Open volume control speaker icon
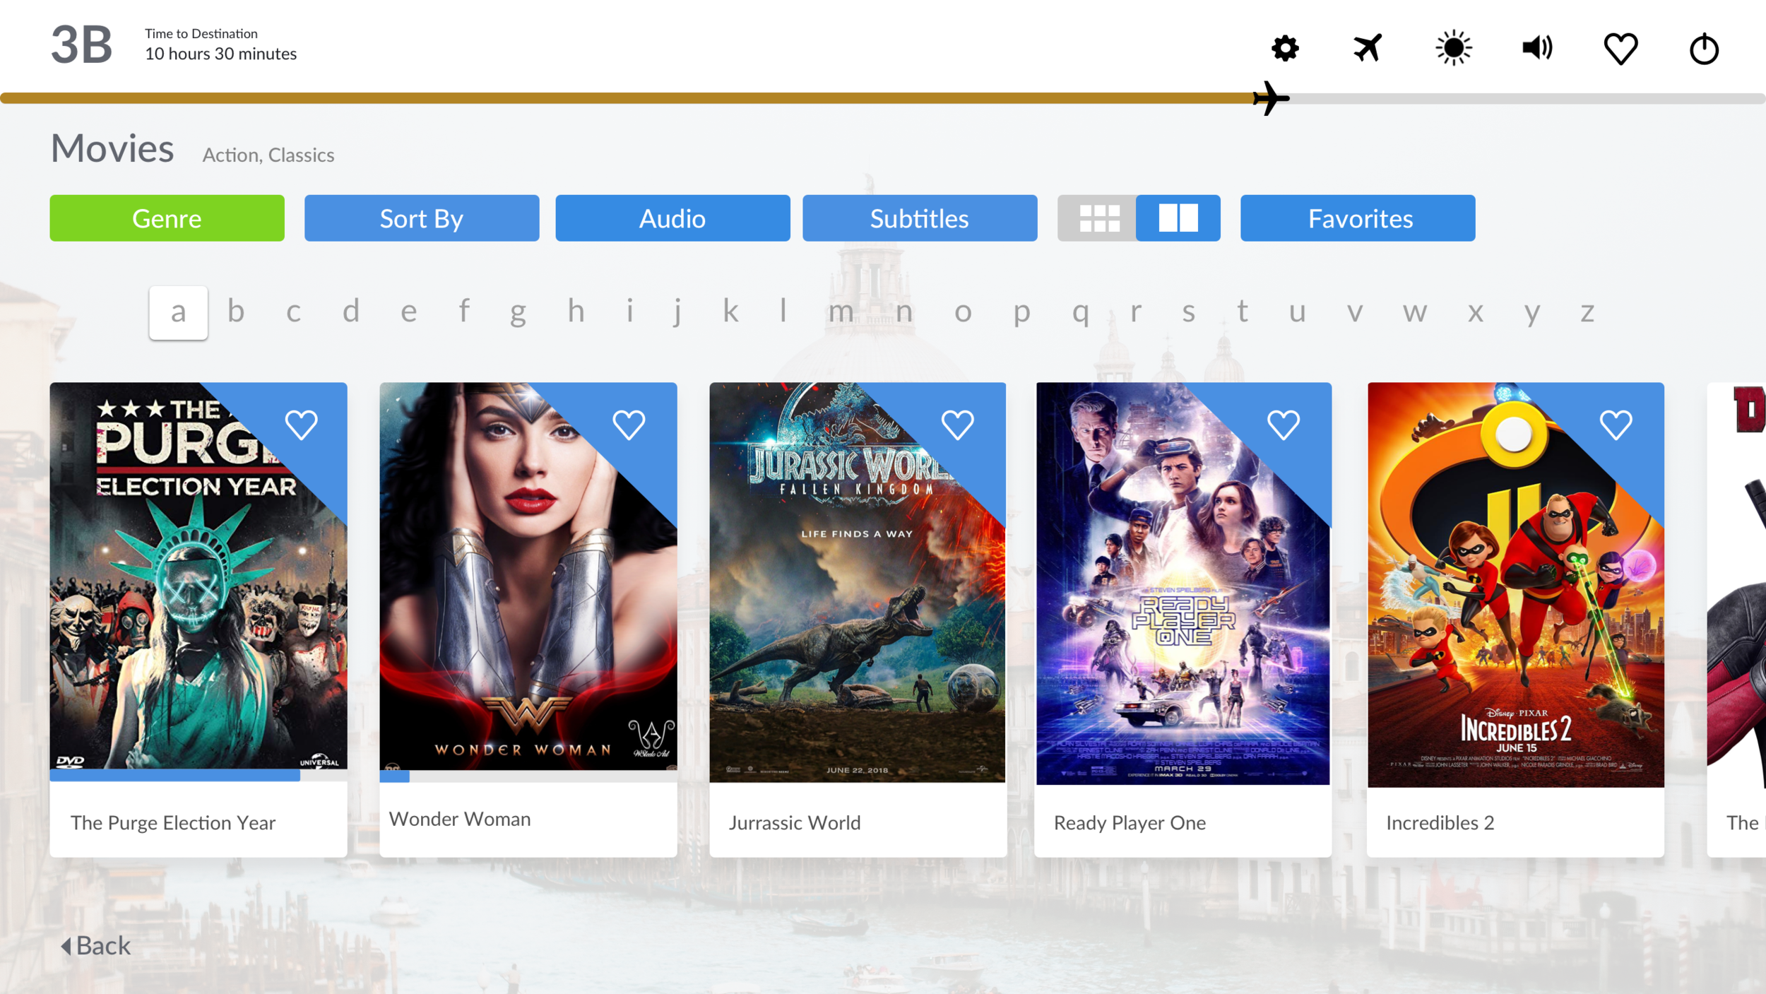 (1536, 48)
